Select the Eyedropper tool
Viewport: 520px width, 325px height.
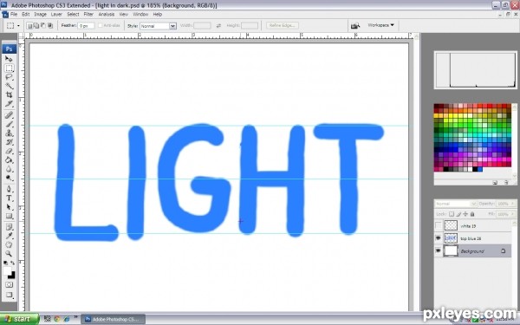(x=9, y=236)
